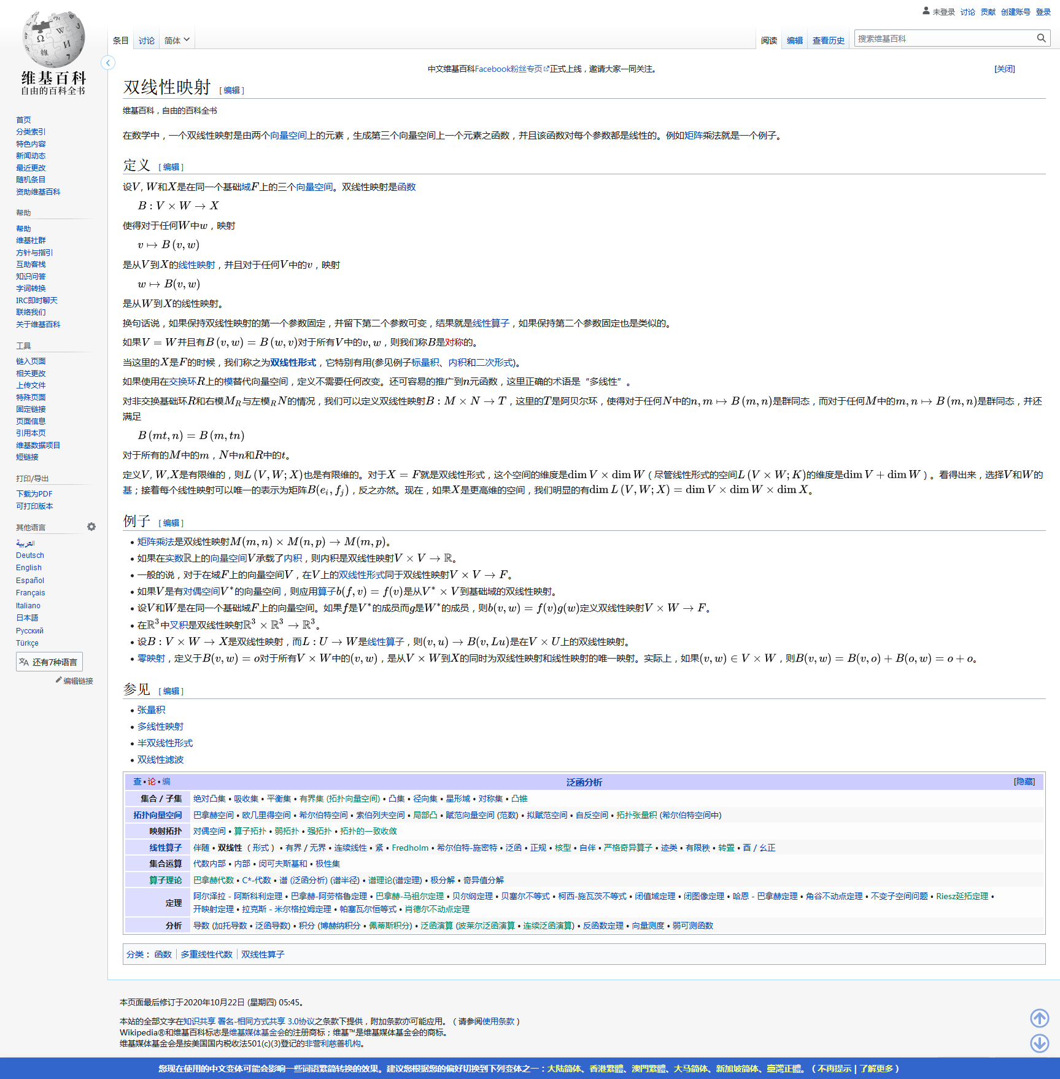Click the user icon beside 未登录
The width and height of the screenshot is (1060, 1079).
click(926, 11)
